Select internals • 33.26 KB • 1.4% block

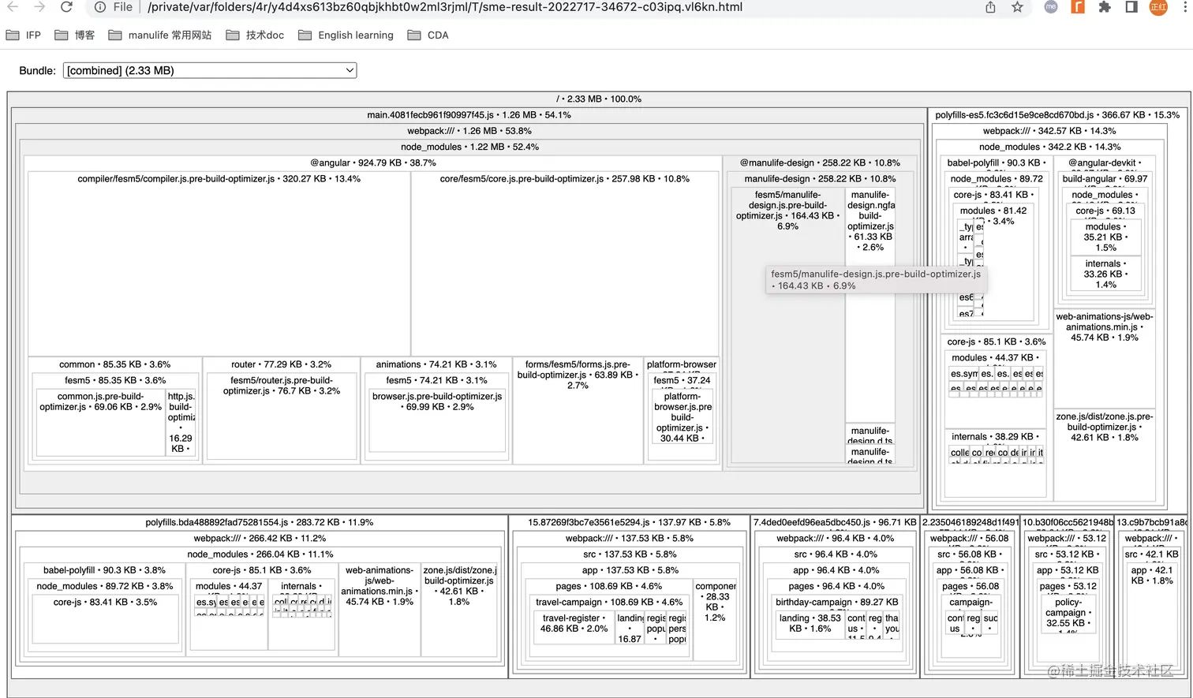click(x=1105, y=274)
